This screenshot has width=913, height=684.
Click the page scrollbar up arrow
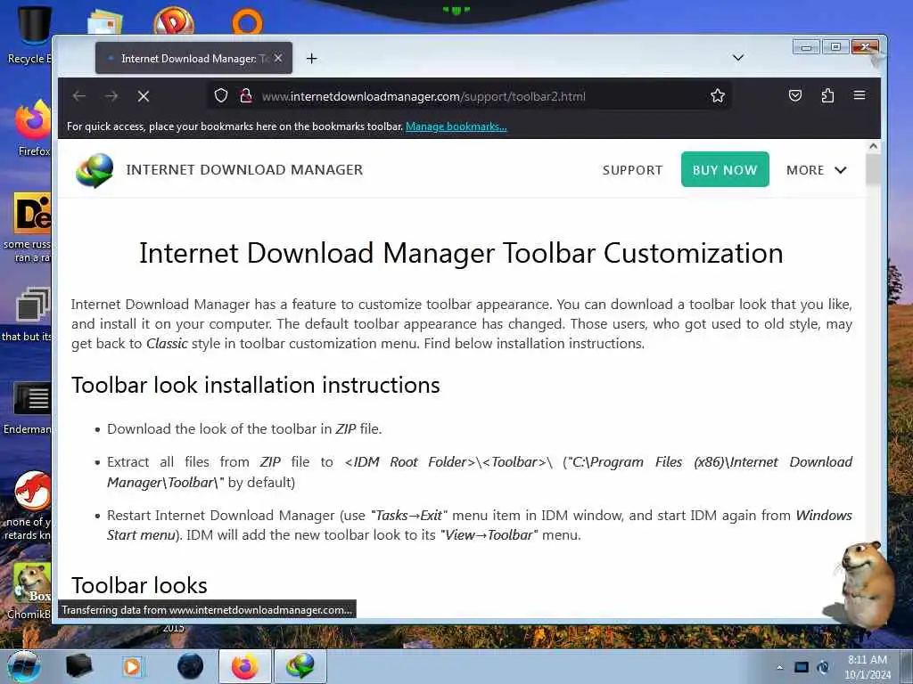click(x=873, y=146)
